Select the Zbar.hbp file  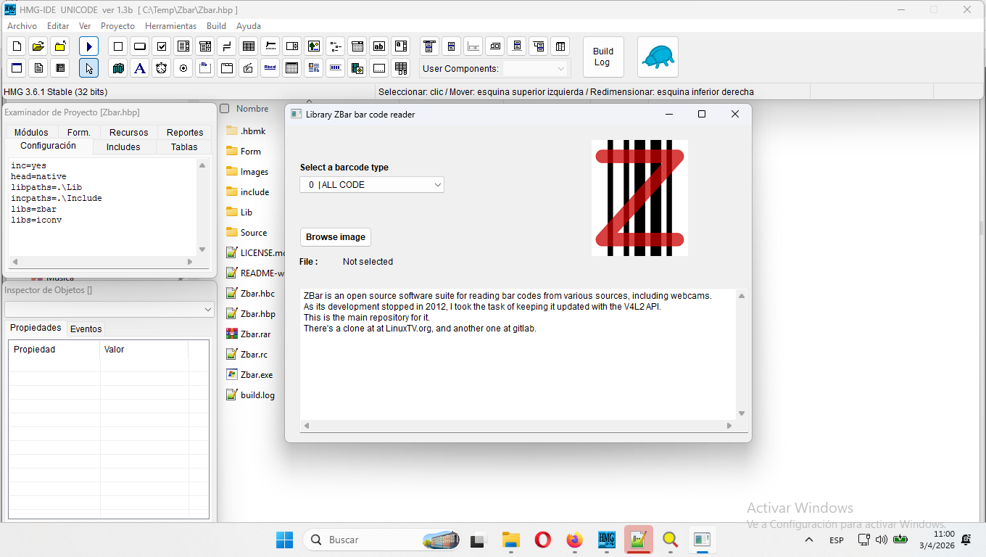(251, 314)
